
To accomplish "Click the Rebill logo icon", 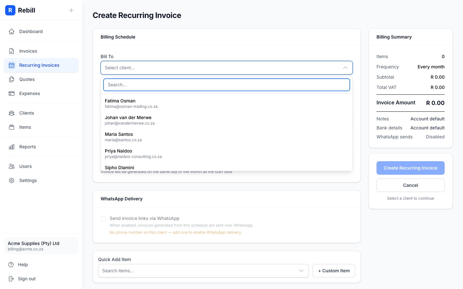I will (10, 10).
